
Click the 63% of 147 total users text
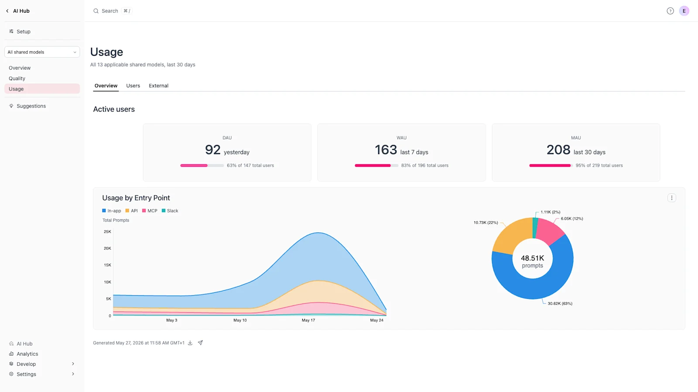[250, 166]
